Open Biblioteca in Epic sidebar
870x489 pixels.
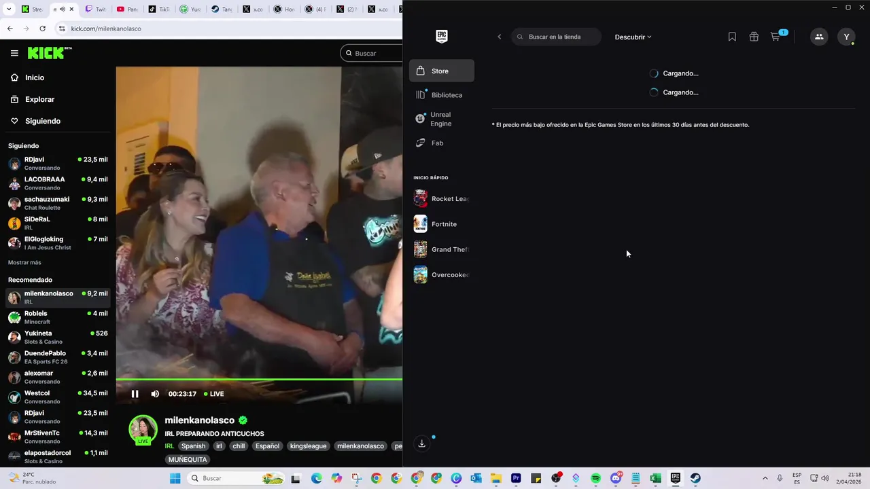coord(442,95)
